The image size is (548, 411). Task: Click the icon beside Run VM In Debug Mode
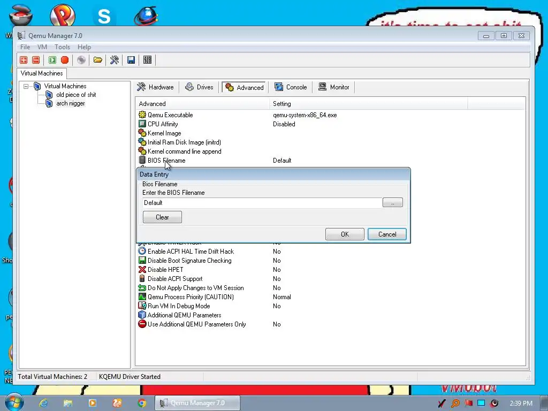pos(142,306)
